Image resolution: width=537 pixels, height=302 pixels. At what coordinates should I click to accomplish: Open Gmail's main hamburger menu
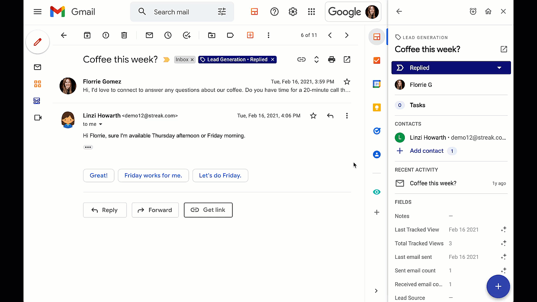(37, 11)
